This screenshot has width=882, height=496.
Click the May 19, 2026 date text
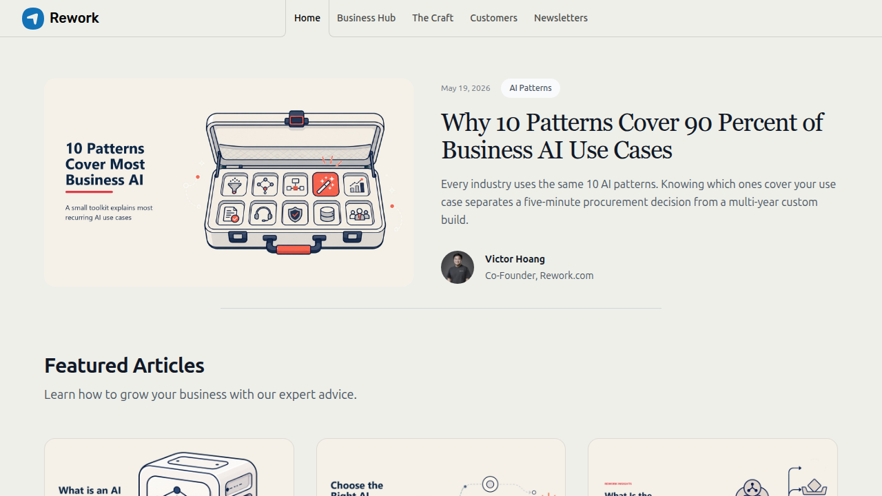pos(466,88)
